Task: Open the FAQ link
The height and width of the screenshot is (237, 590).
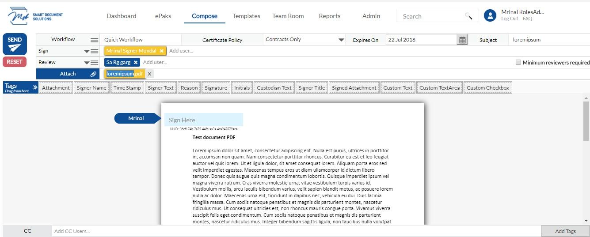Action: click(527, 19)
